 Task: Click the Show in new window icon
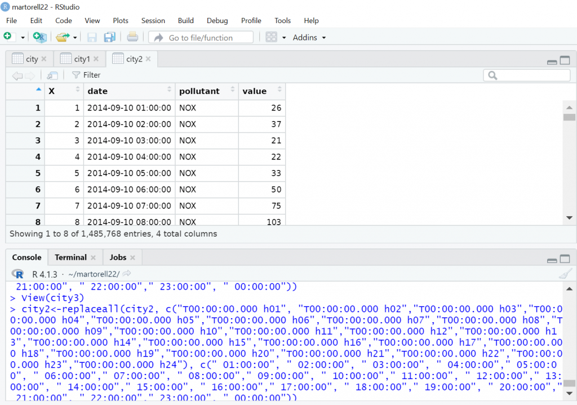52,75
